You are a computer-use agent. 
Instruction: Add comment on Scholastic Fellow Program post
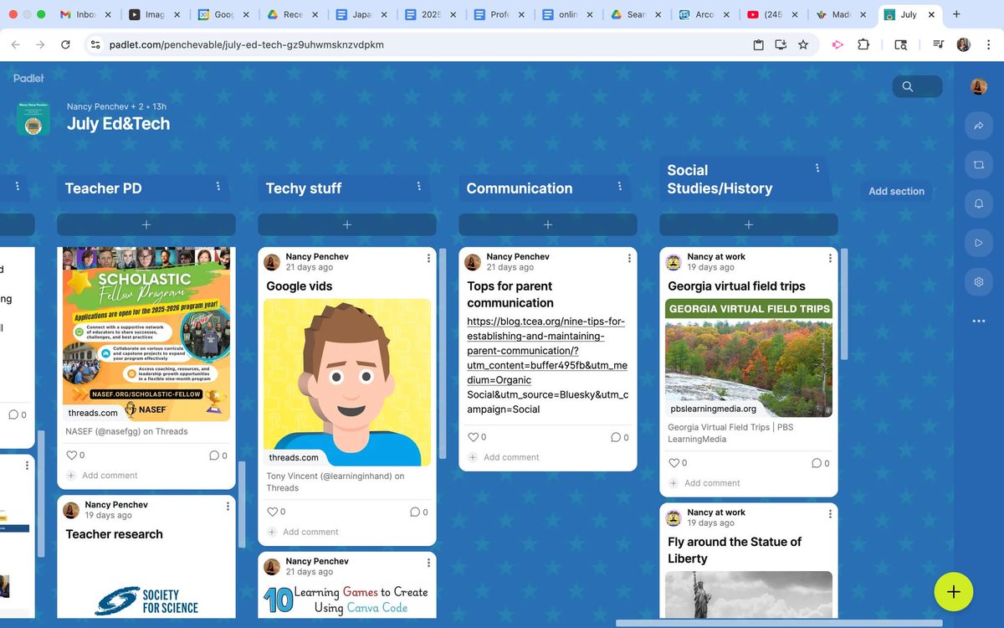tap(110, 476)
